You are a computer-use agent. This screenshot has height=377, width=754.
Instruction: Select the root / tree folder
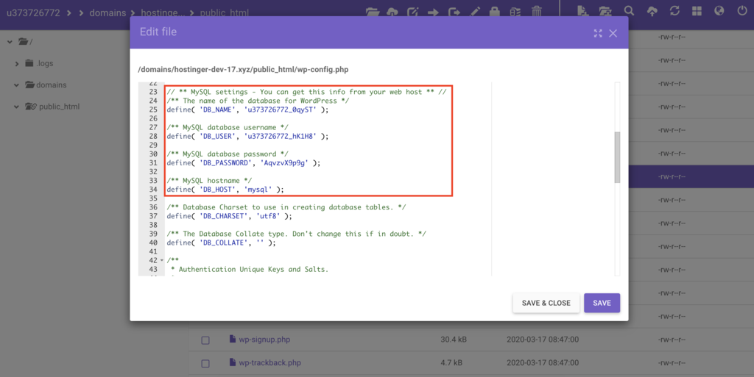[x=26, y=42]
